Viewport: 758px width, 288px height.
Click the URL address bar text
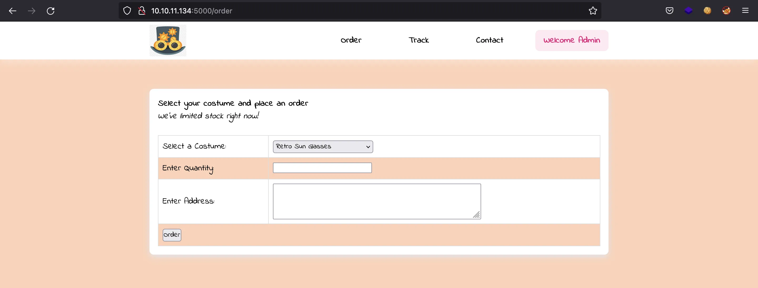click(192, 11)
